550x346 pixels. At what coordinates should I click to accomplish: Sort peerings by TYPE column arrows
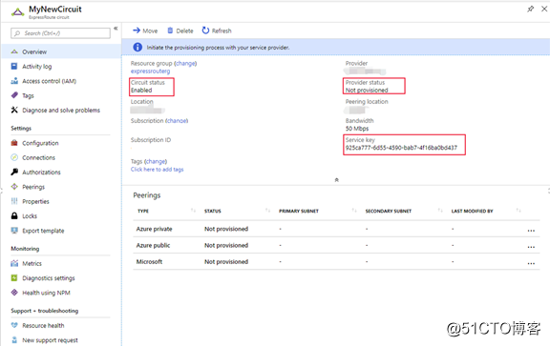tap(193, 210)
